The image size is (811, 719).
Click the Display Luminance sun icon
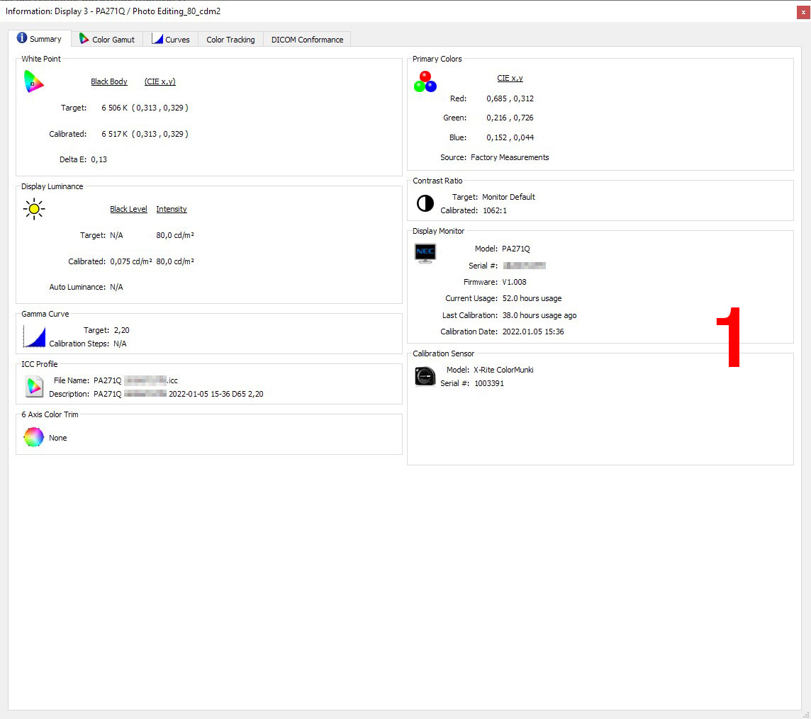(x=33, y=209)
